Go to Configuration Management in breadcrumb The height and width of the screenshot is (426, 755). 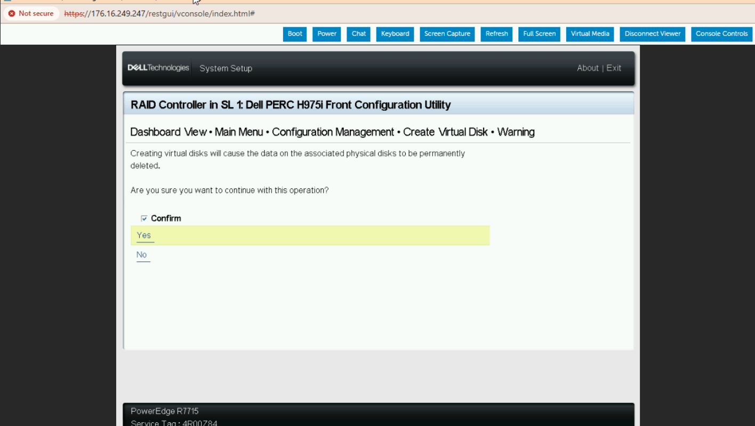point(333,132)
